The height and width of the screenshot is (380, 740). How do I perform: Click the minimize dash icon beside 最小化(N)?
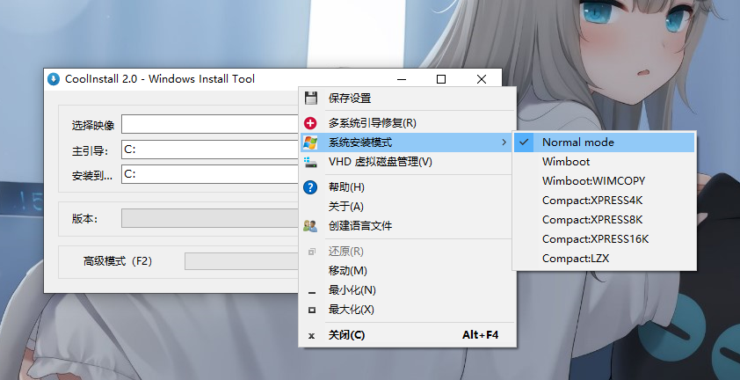point(311,293)
